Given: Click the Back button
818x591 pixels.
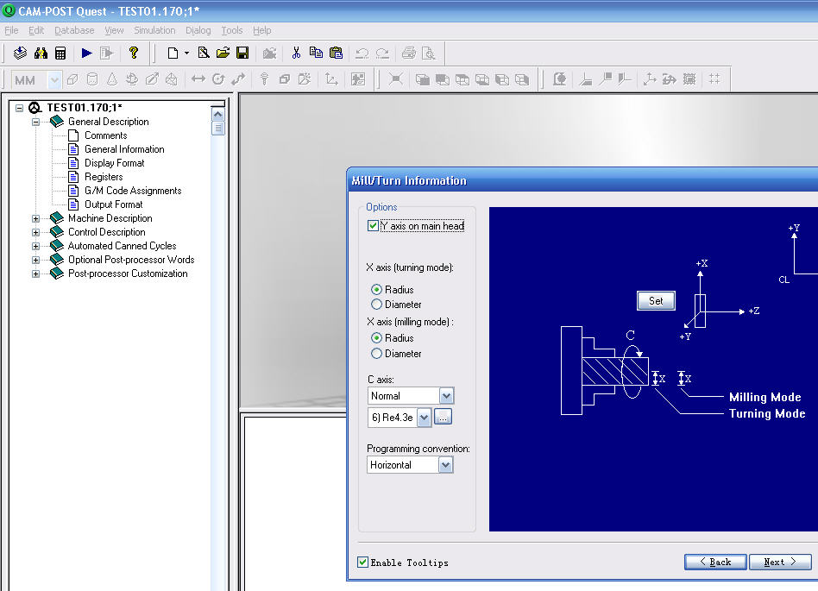Looking at the screenshot, I should tap(715, 562).
